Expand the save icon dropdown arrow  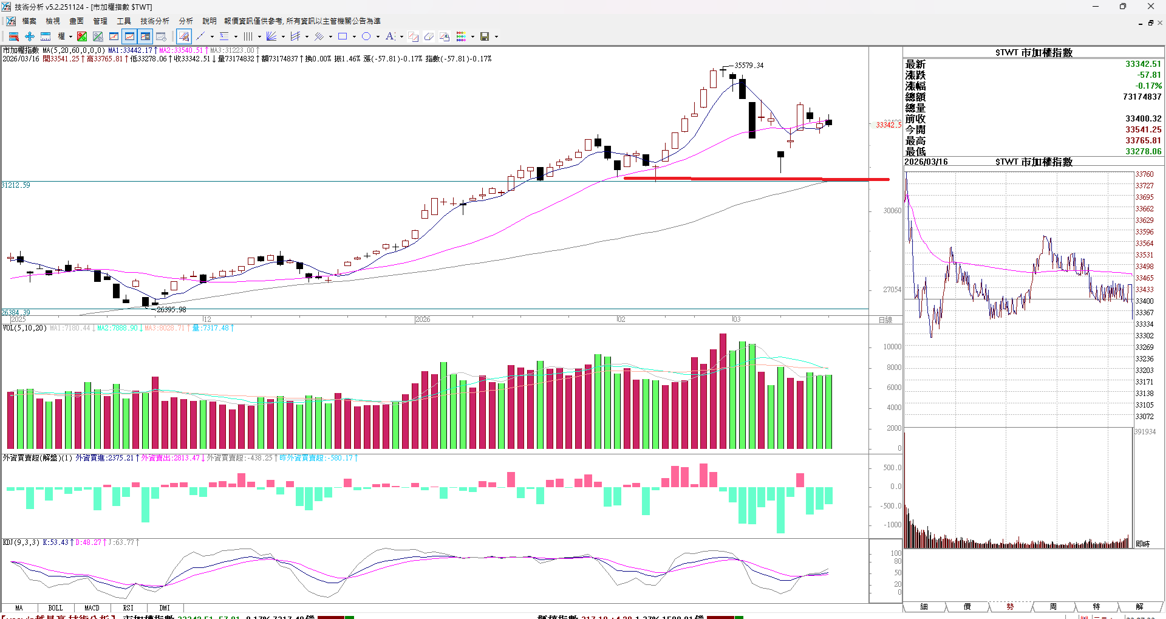click(496, 36)
